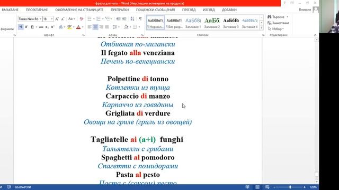This screenshot has width=339, height=190.
Task: Collapse the ribbon with the up chevron
Action: (315, 35)
